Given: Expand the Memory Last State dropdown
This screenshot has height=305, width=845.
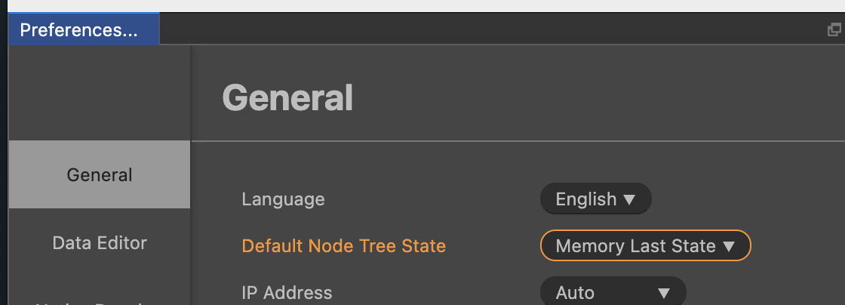Looking at the screenshot, I should pos(645,246).
